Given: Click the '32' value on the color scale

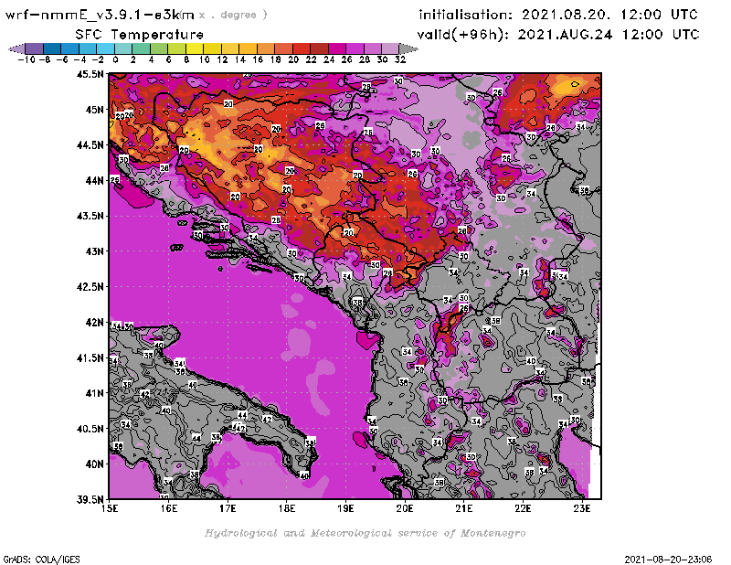Looking at the screenshot, I should (400, 59).
